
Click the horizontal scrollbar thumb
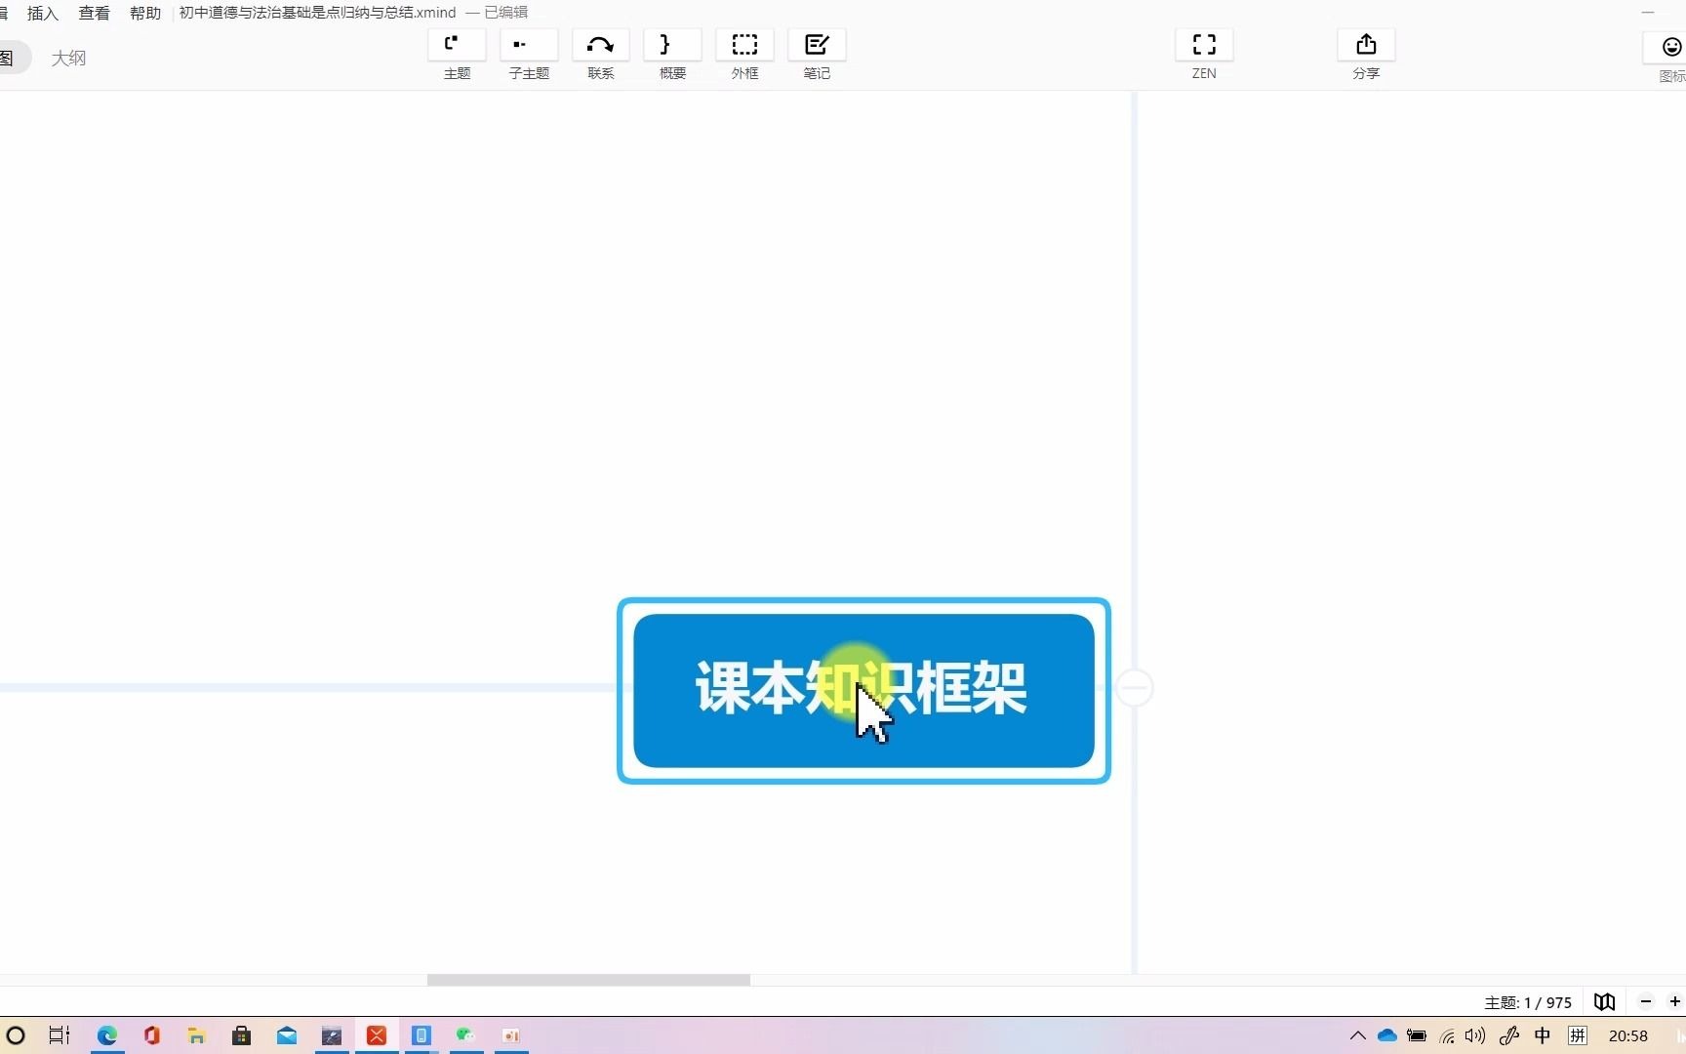pos(588,980)
